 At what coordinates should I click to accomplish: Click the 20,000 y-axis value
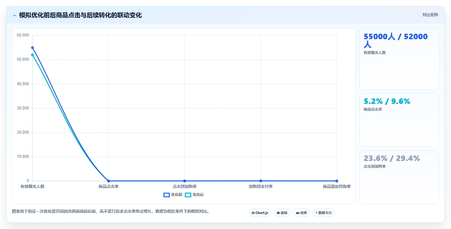(x=23, y=132)
